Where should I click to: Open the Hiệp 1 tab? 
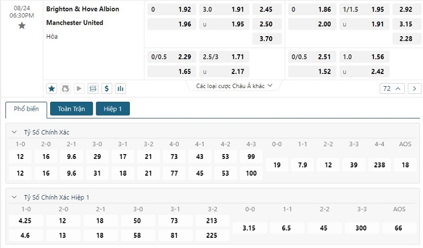(112, 109)
